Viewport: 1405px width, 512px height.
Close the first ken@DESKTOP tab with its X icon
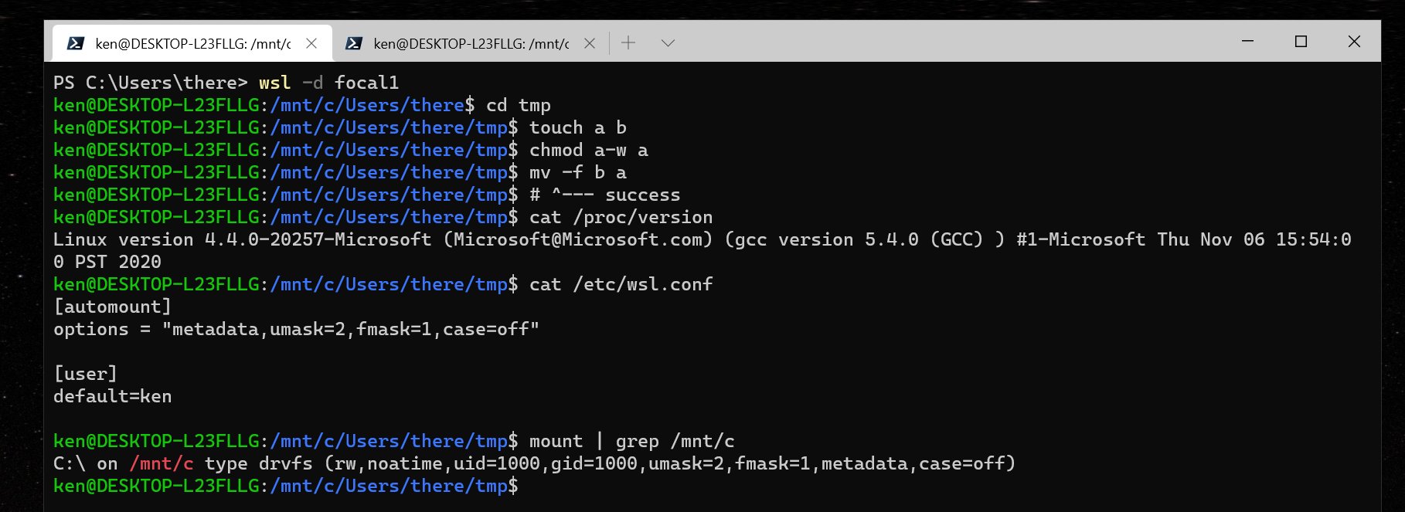pos(311,43)
